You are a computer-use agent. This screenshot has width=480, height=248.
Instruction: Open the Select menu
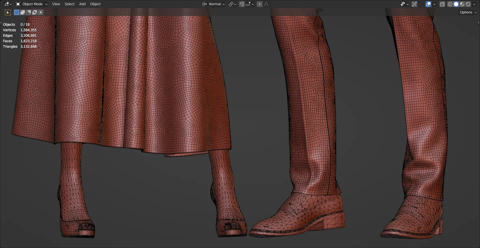(69, 4)
